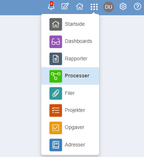Click the gray Startside house icon

click(56, 24)
